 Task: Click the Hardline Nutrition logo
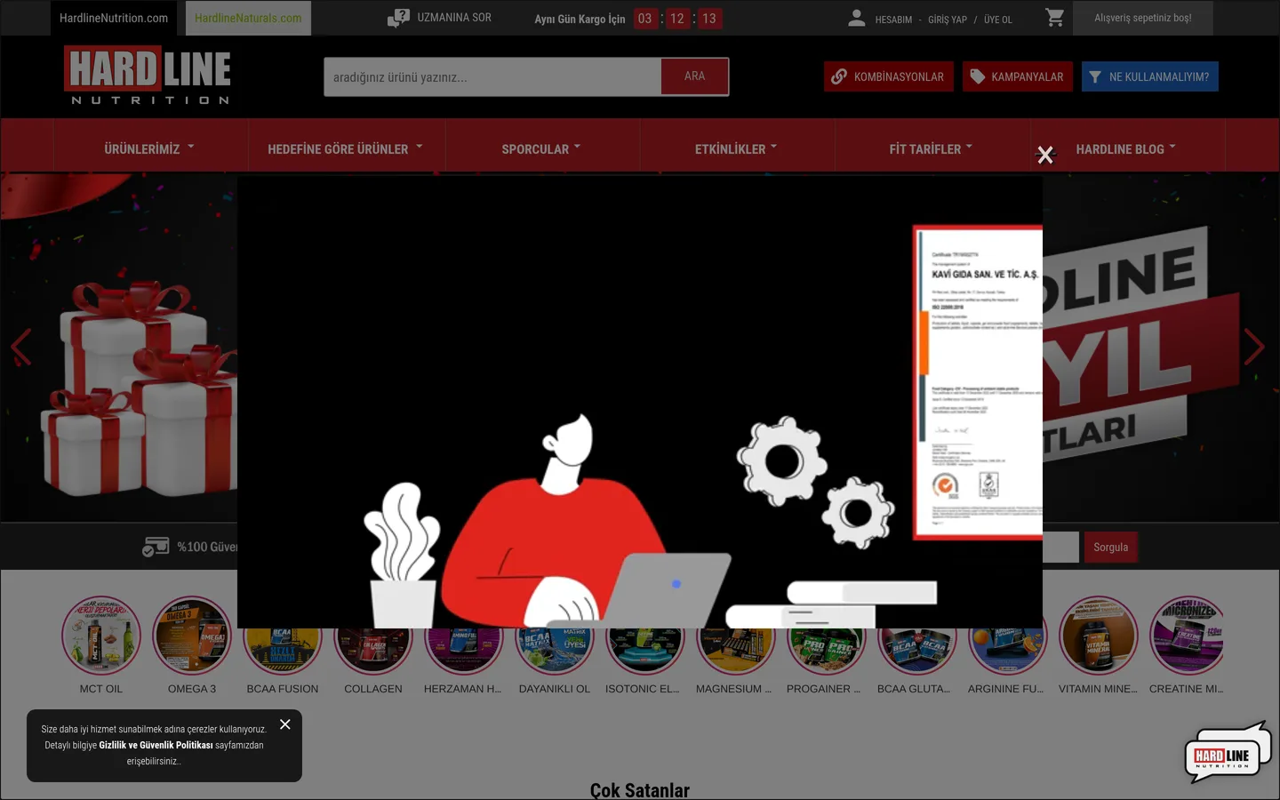(x=148, y=76)
